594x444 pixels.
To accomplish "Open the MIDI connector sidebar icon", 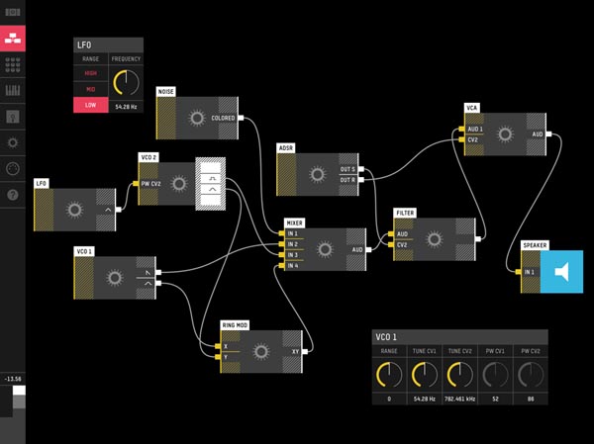I will pos(13,168).
